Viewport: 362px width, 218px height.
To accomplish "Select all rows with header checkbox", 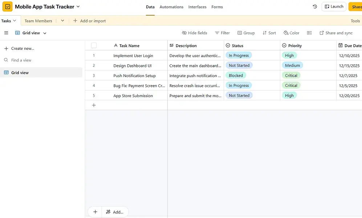I will [x=94, y=45].
